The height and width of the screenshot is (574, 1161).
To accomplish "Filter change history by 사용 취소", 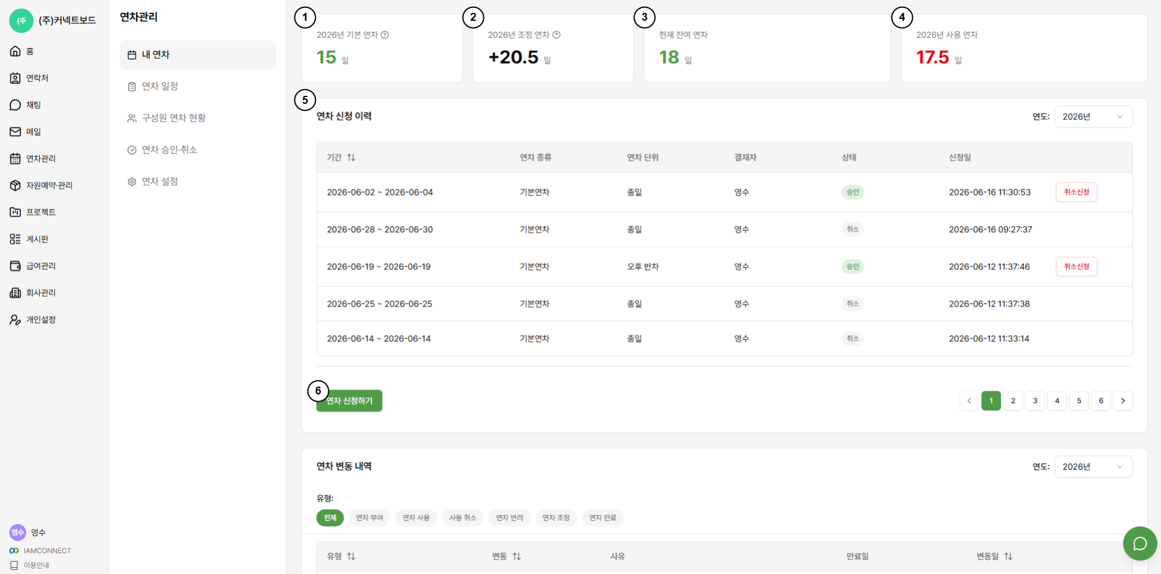I will (463, 518).
